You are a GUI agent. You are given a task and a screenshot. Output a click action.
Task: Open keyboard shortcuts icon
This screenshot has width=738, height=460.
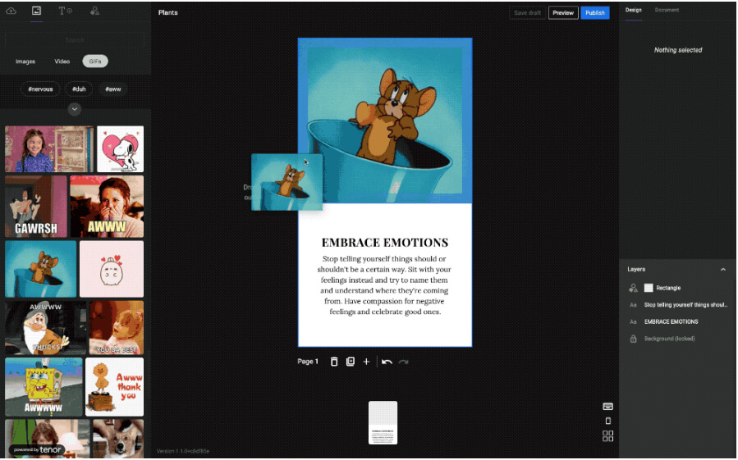coord(607,407)
